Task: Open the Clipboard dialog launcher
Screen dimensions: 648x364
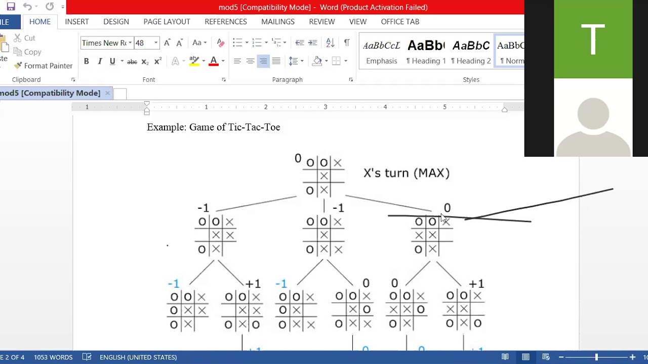Action: [x=73, y=80]
